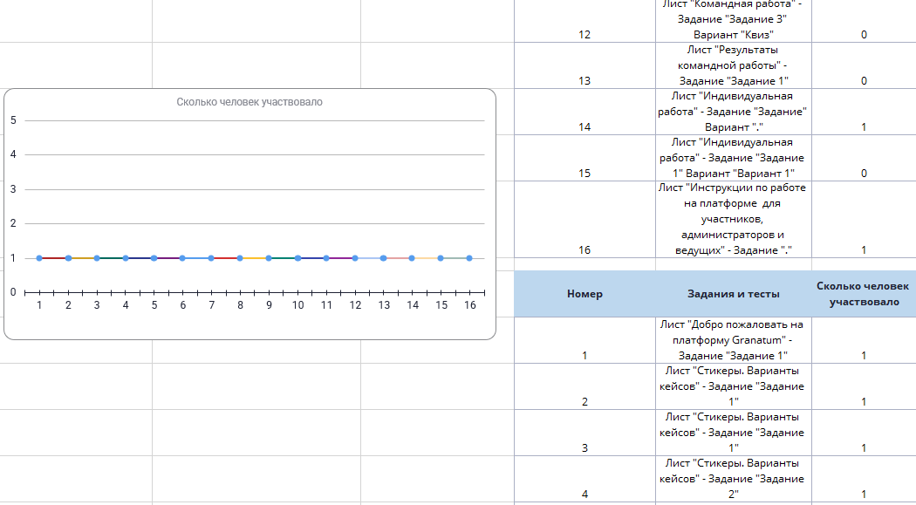The width and height of the screenshot is (916, 505).
Task: Click the chart title "Сколько человек участвовало"
Action: [250, 102]
